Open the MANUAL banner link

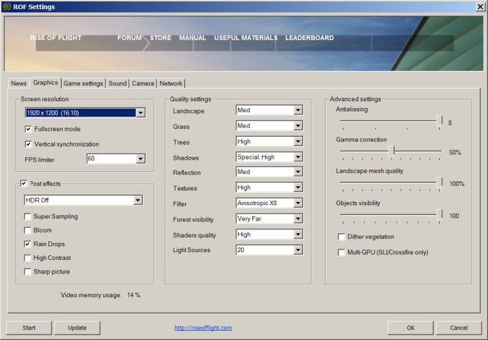192,38
